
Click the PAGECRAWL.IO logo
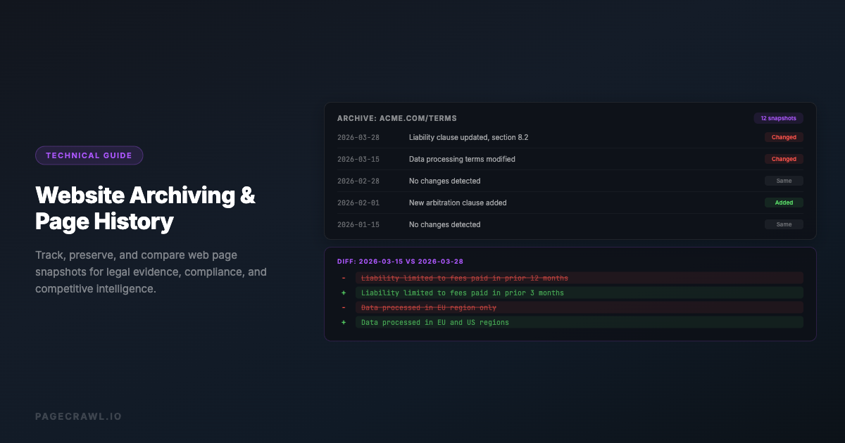tap(79, 416)
